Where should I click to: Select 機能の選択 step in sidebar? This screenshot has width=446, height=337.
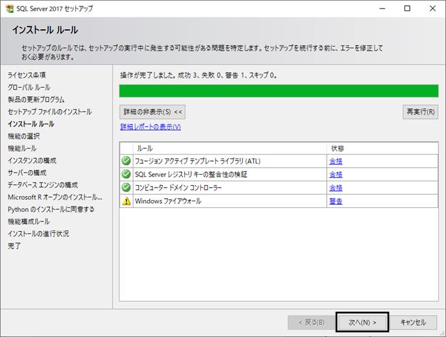click(24, 136)
